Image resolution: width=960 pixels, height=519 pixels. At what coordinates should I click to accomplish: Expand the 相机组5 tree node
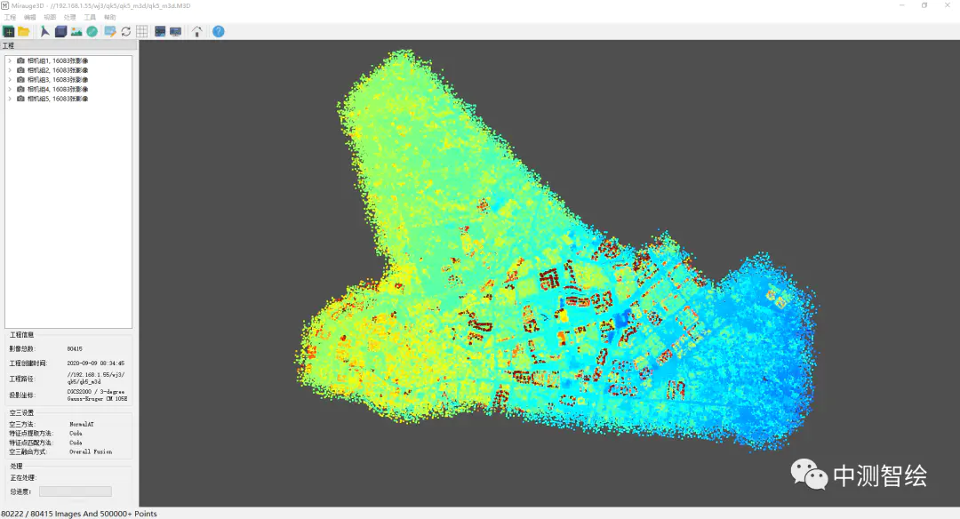10,99
